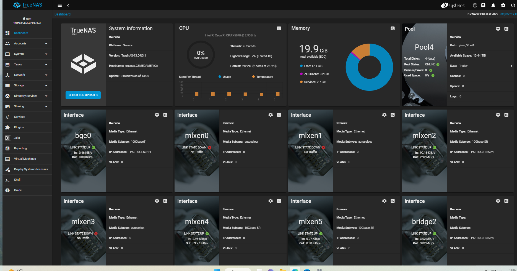Expand the Directory Services menu arrow

46,96
